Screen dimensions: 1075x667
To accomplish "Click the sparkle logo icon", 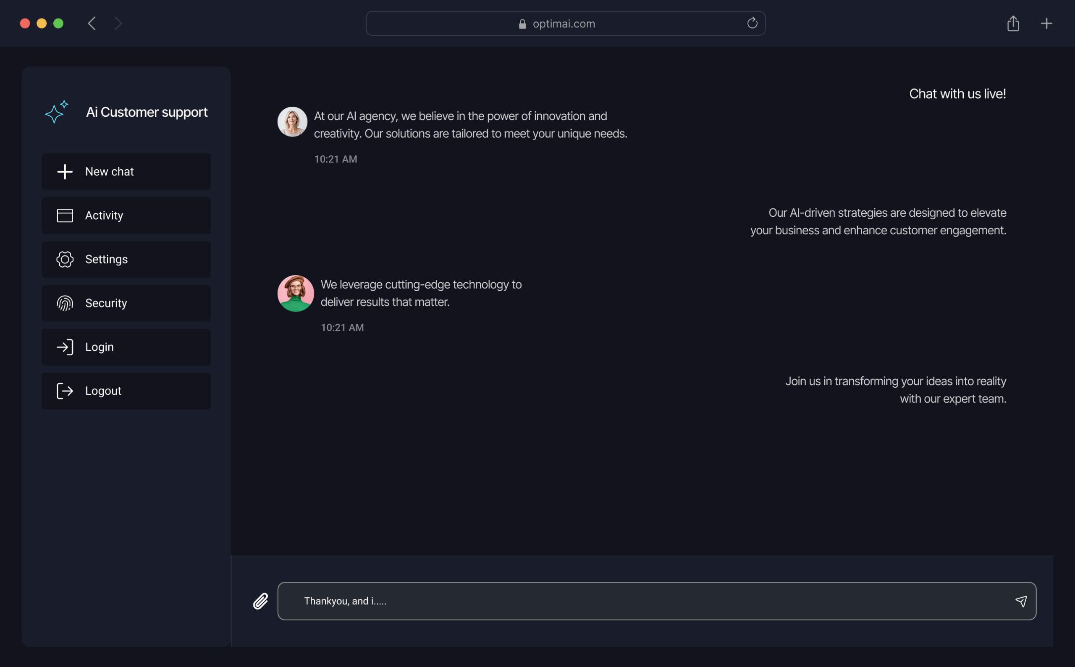I will [57, 112].
